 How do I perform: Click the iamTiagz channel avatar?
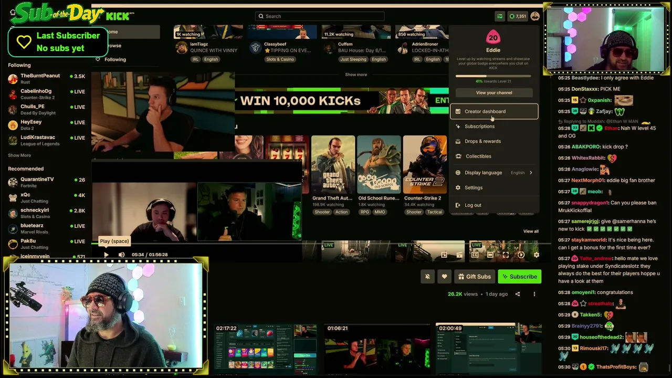(182, 48)
